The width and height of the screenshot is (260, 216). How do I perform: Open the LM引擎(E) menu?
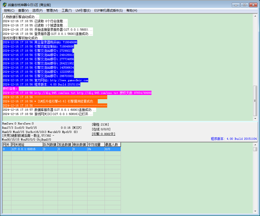[83, 11]
